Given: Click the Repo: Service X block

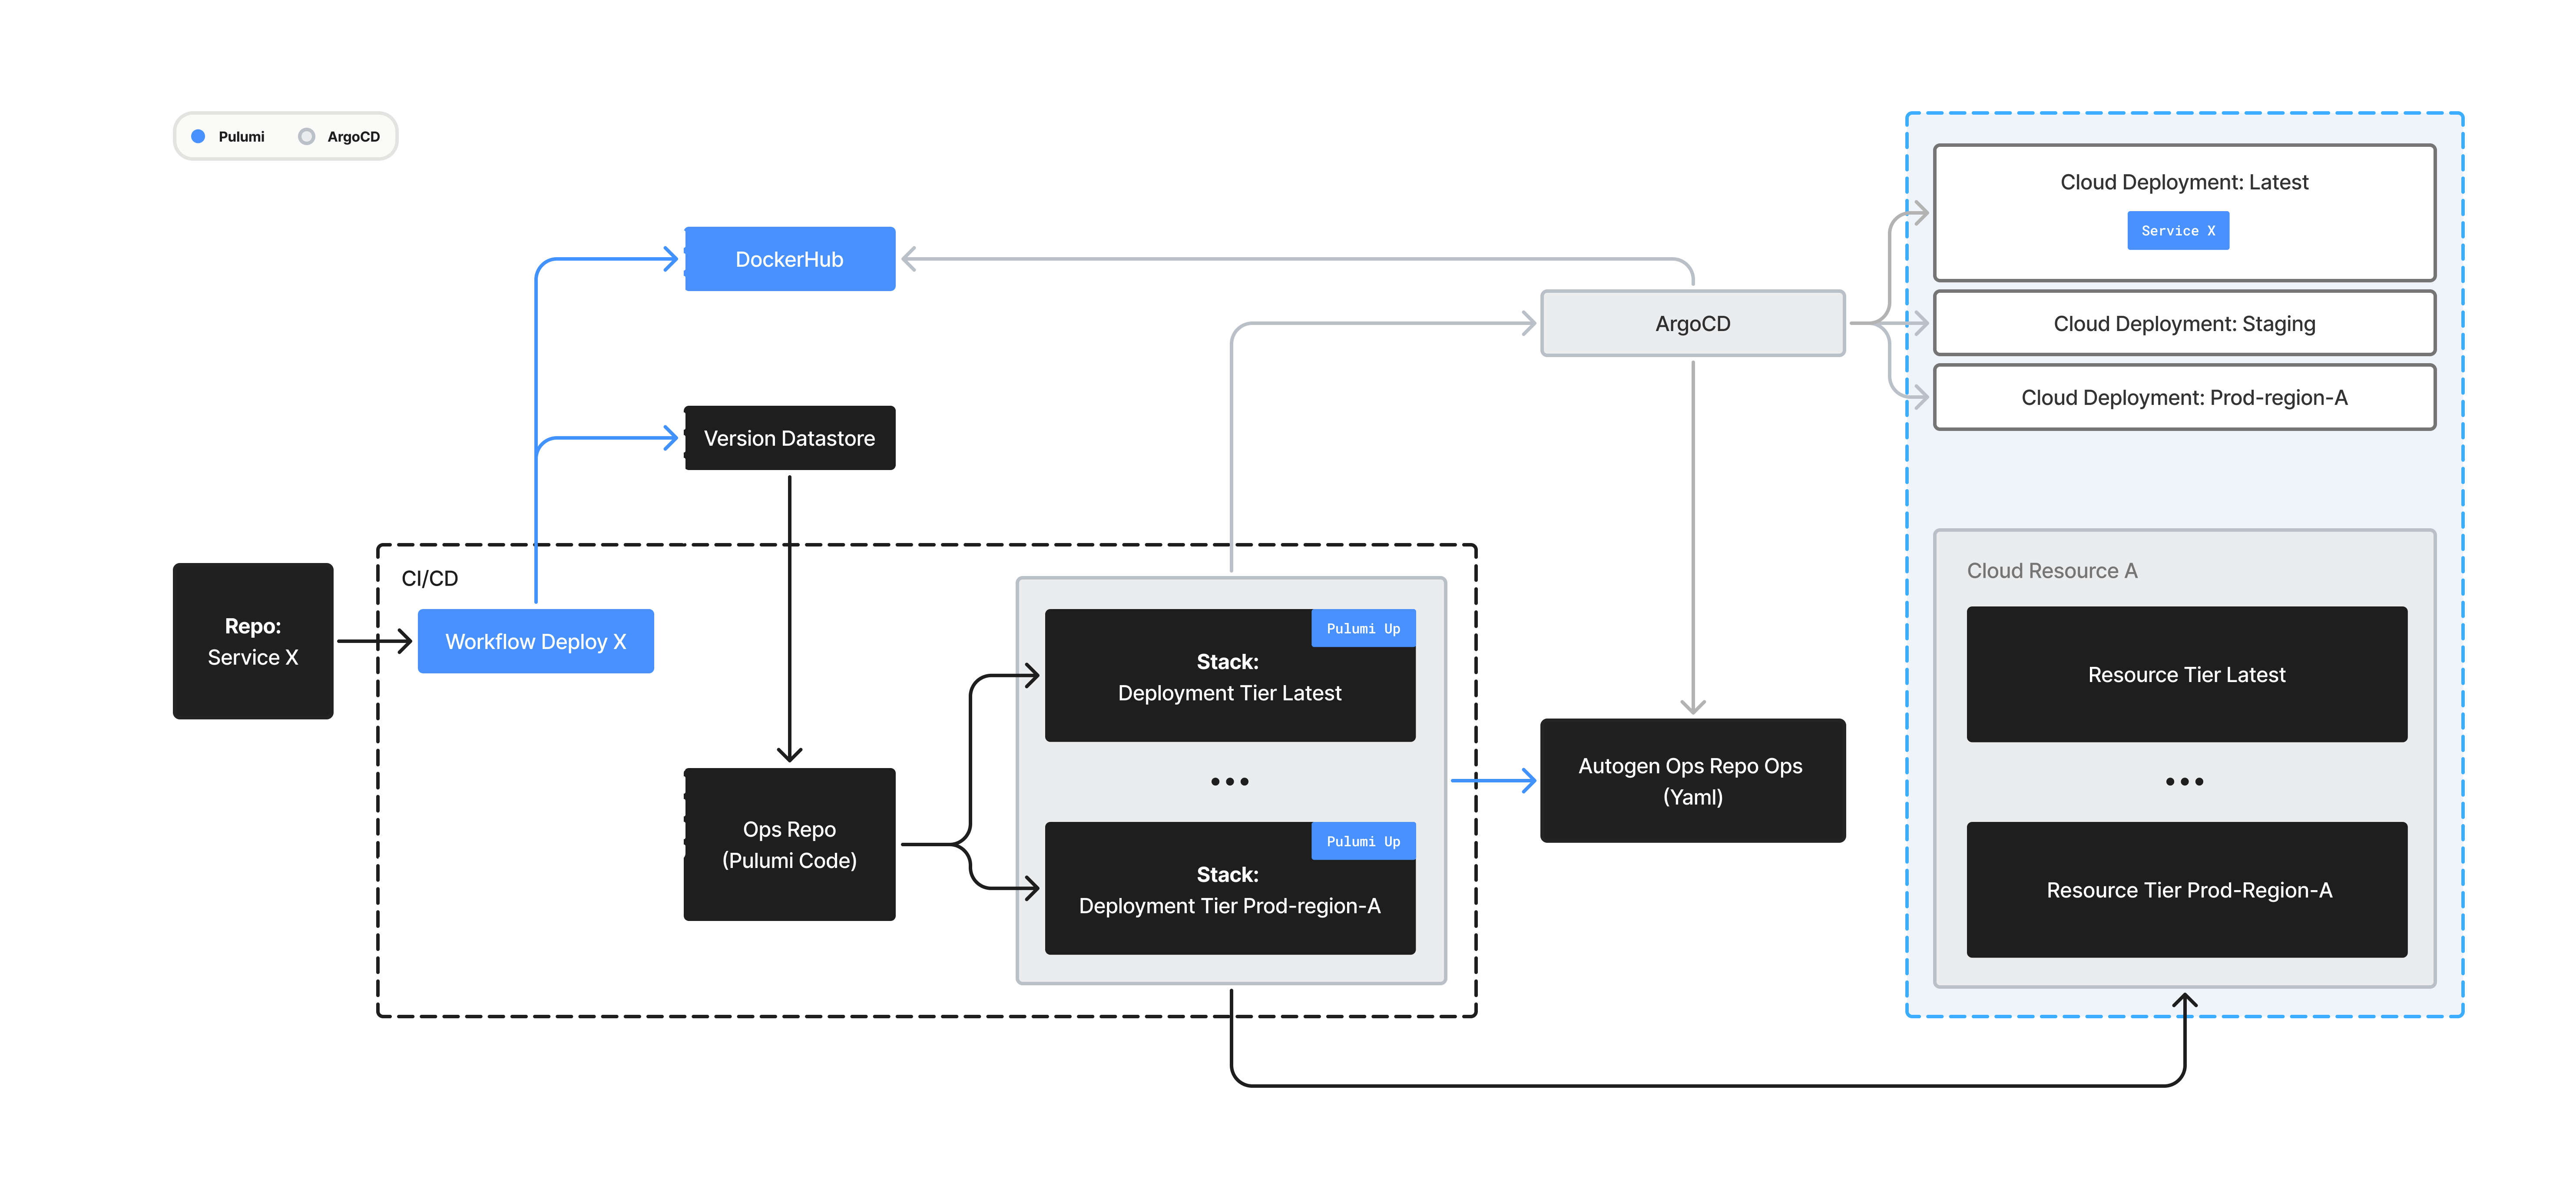Looking at the screenshot, I should coord(253,641).
